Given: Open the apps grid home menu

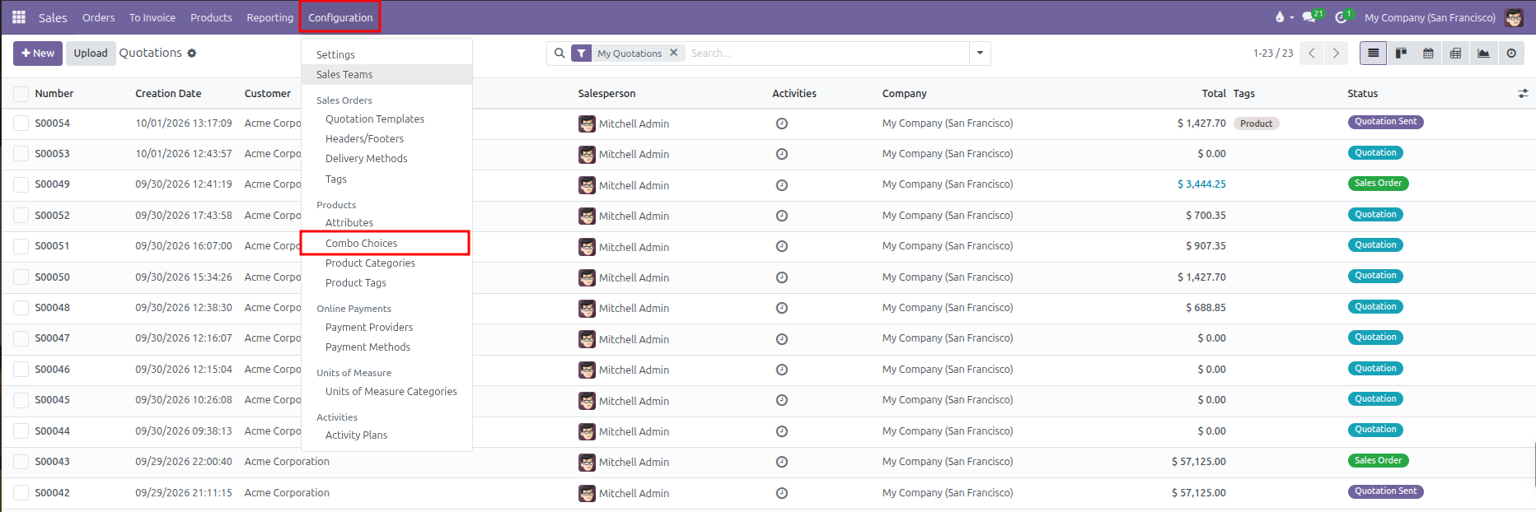Looking at the screenshot, I should pos(18,17).
